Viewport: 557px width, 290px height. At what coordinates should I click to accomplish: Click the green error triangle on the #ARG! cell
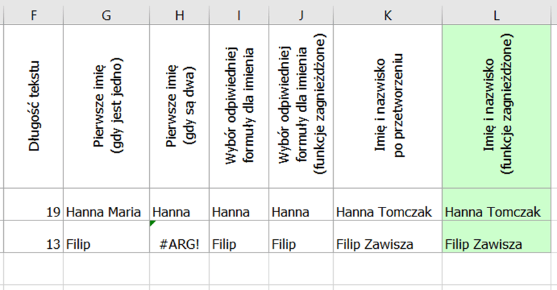pos(152,224)
